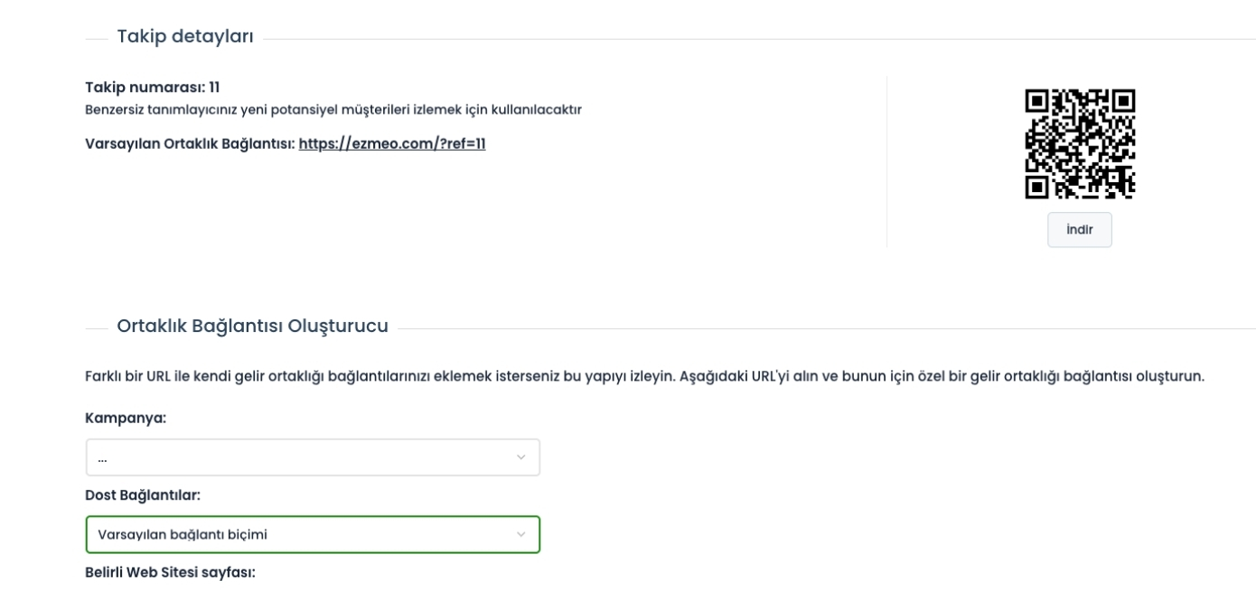Click the QR code image
Image resolution: width=1256 pixels, height=590 pixels.
1080,143
